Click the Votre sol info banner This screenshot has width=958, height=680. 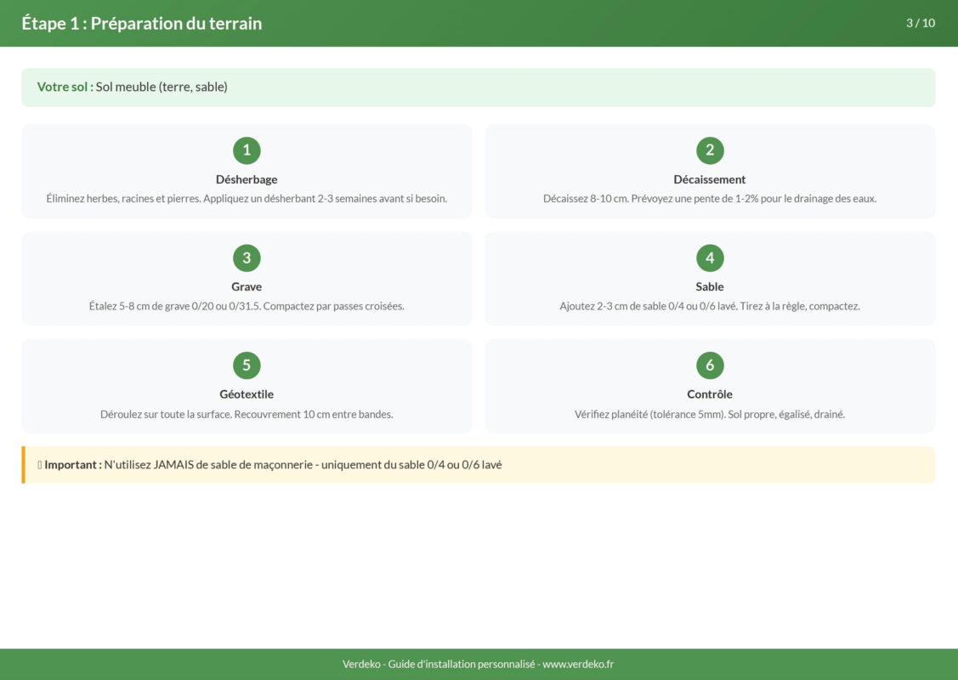(478, 87)
